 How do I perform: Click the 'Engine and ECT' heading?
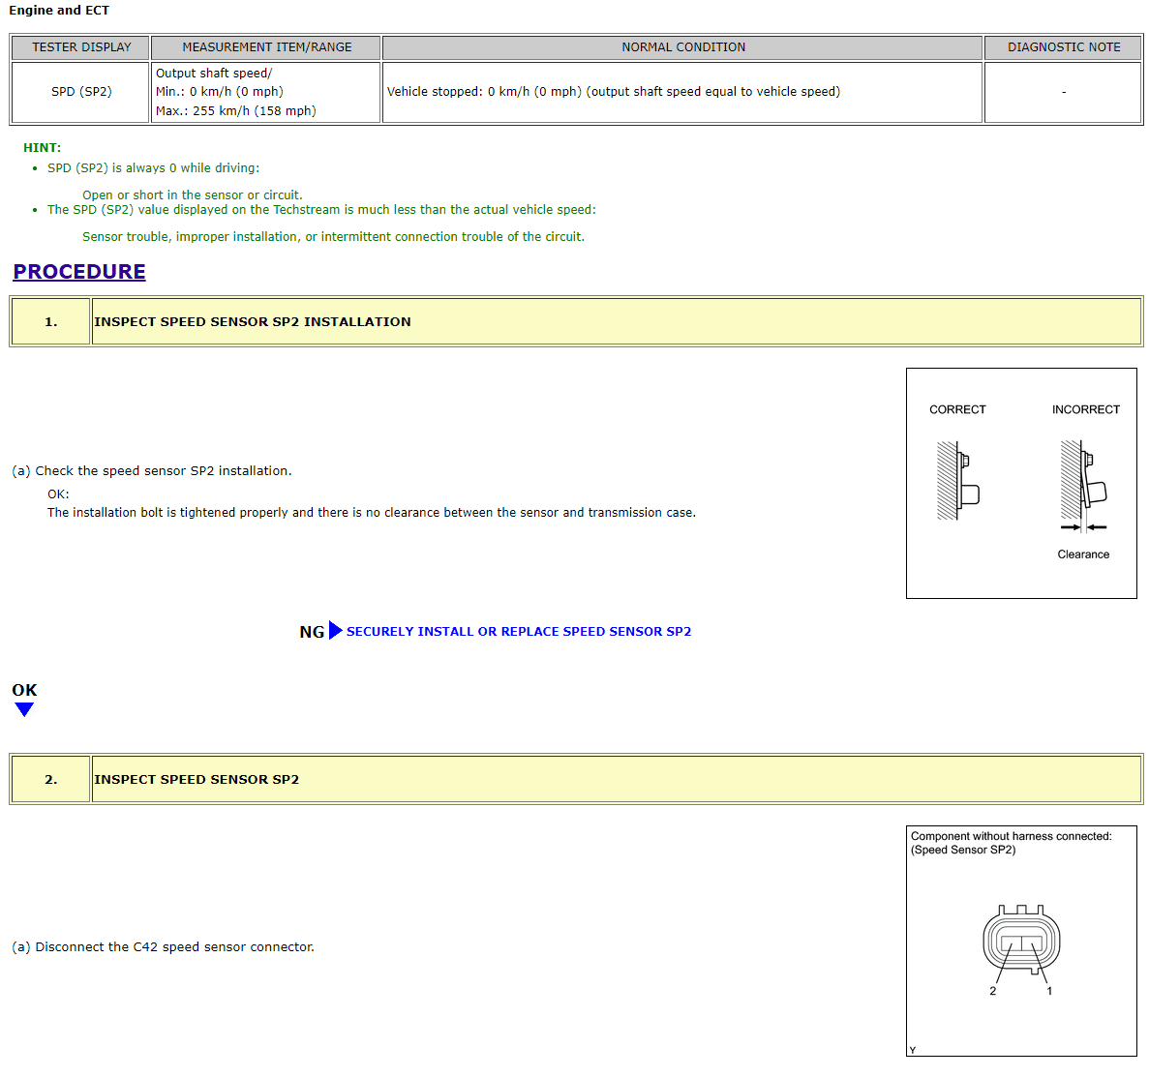[x=59, y=11]
